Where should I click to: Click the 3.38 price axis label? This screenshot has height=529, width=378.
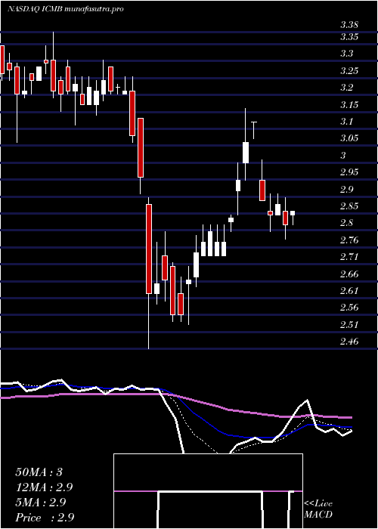tap(349, 25)
